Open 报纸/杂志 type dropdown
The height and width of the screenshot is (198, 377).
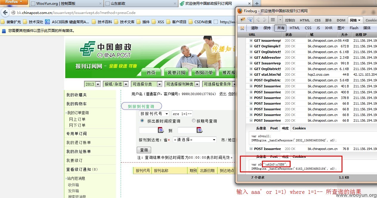point(116,84)
